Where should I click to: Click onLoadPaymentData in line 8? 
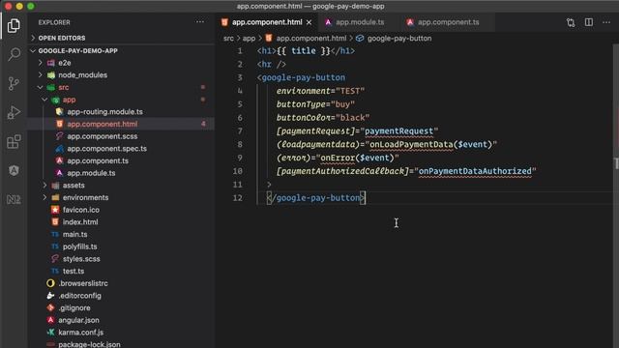411,144
